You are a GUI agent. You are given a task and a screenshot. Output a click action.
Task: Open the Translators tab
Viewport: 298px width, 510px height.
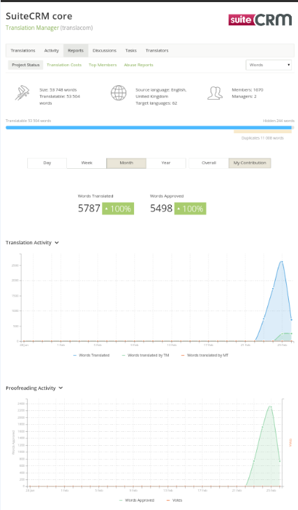pyautogui.click(x=157, y=50)
